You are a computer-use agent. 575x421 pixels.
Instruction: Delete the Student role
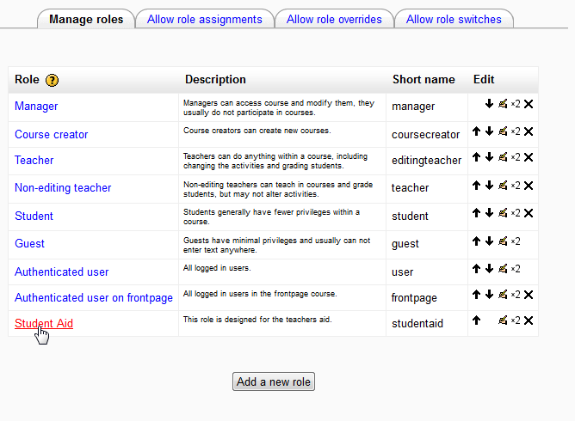tap(529, 213)
